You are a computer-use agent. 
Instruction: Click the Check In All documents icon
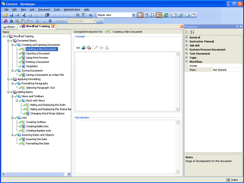coord(180,15)
